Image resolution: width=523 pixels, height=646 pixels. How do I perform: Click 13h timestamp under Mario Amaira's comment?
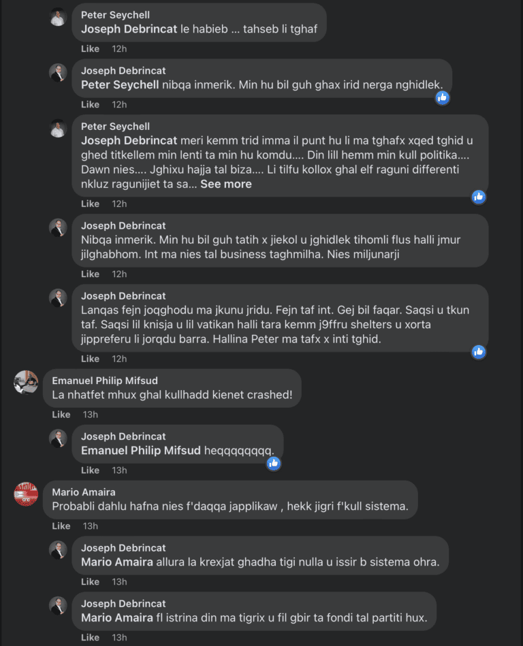pos(90,526)
